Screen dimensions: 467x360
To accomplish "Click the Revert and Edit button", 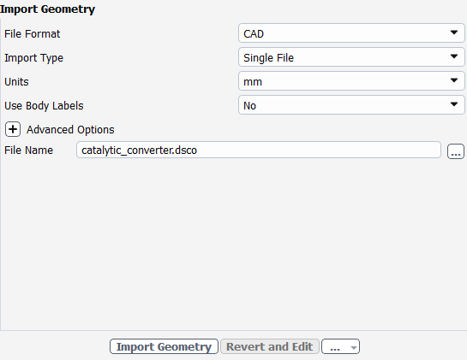I will 270,346.
